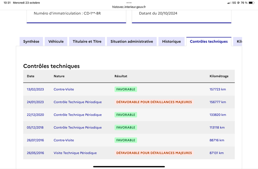
Task: Select the date 22/12/2020
Action: pos(35,115)
